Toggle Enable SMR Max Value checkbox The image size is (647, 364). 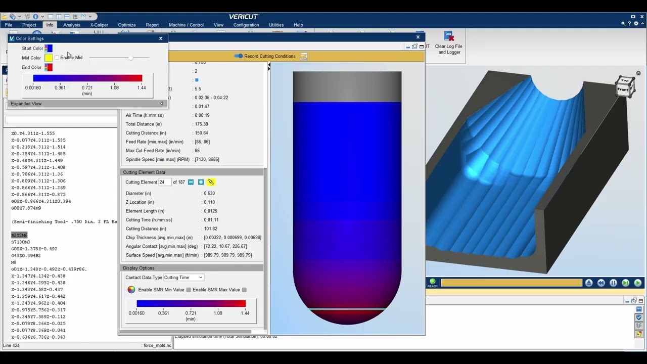(x=244, y=290)
